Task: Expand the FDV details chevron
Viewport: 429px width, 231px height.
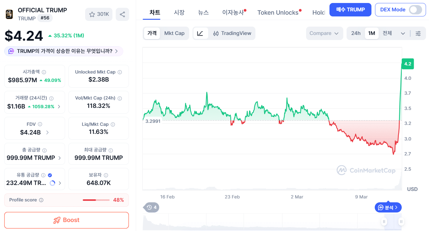Action: (x=48, y=132)
